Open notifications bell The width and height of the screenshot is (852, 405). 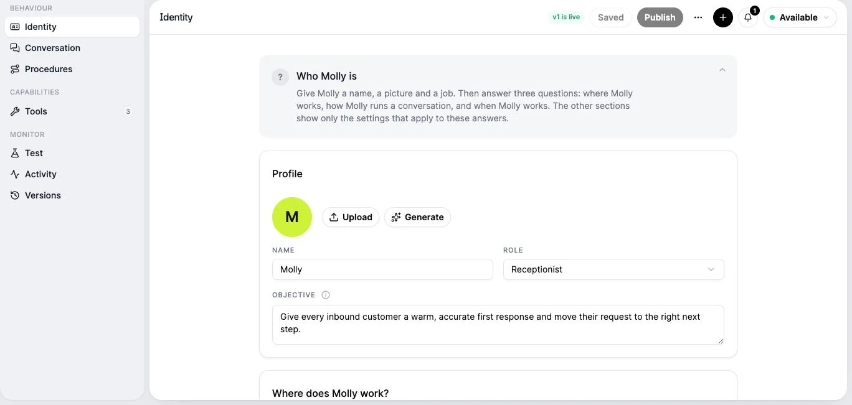[748, 17]
